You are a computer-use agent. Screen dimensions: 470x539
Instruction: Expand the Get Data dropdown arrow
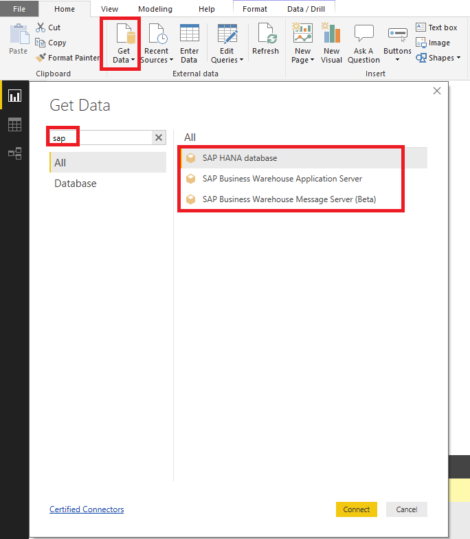click(133, 60)
